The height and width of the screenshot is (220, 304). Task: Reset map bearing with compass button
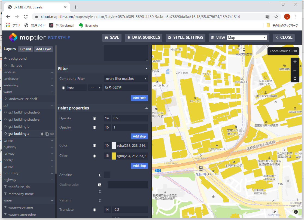click(295, 78)
